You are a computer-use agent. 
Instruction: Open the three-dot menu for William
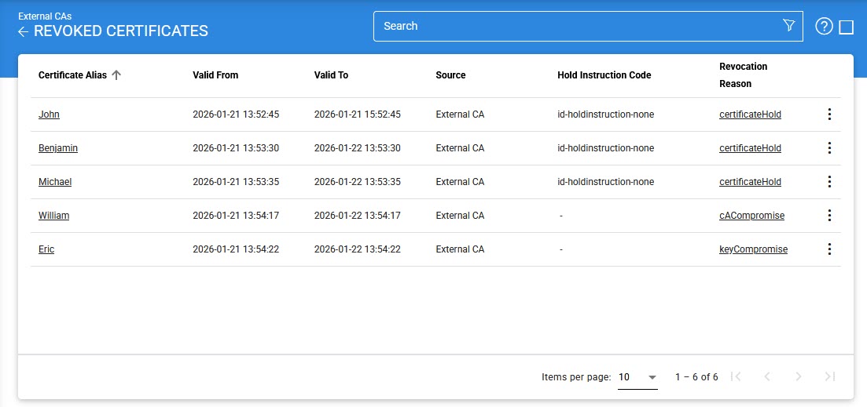(x=828, y=216)
